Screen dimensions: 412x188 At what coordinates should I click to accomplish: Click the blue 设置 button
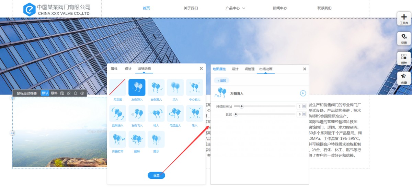point(156,175)
